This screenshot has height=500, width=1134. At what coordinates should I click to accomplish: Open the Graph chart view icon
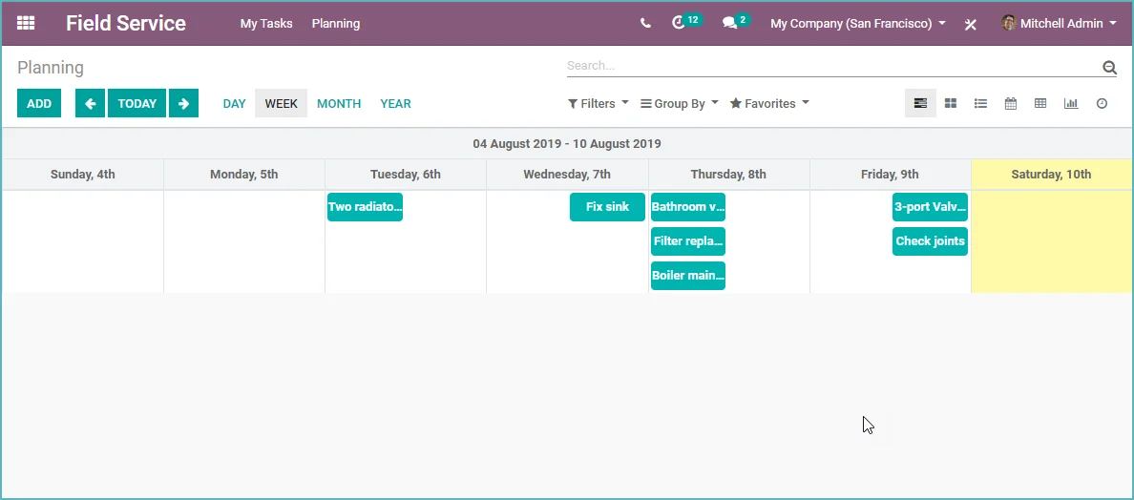point(1071,103)
